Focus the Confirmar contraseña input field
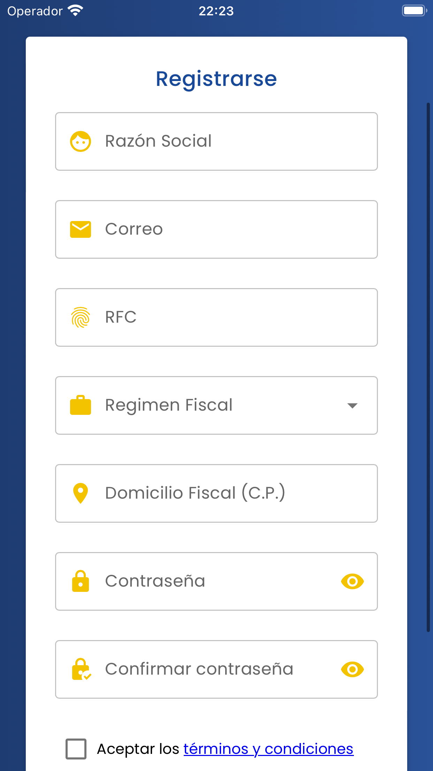 [x=216, y=669]
